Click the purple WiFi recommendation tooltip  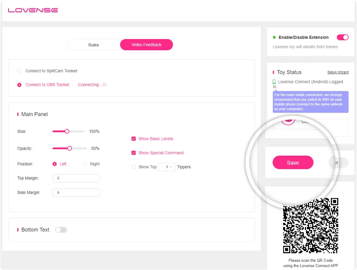[x=310, y=102]
